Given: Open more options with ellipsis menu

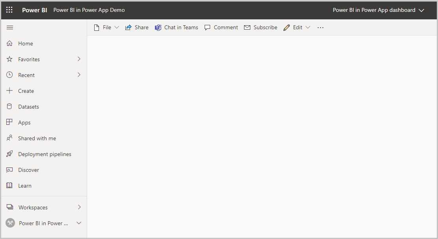Looking at the screenshot, I should coord(320,27).
